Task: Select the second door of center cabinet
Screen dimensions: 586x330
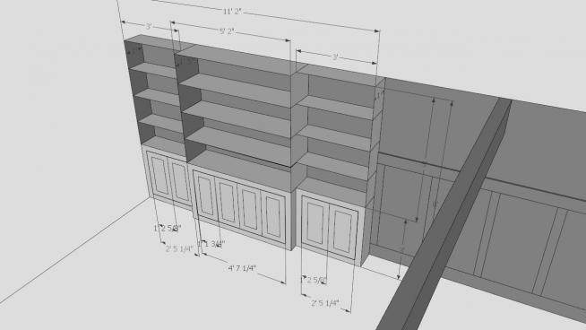Action: (x=228, y=203)
